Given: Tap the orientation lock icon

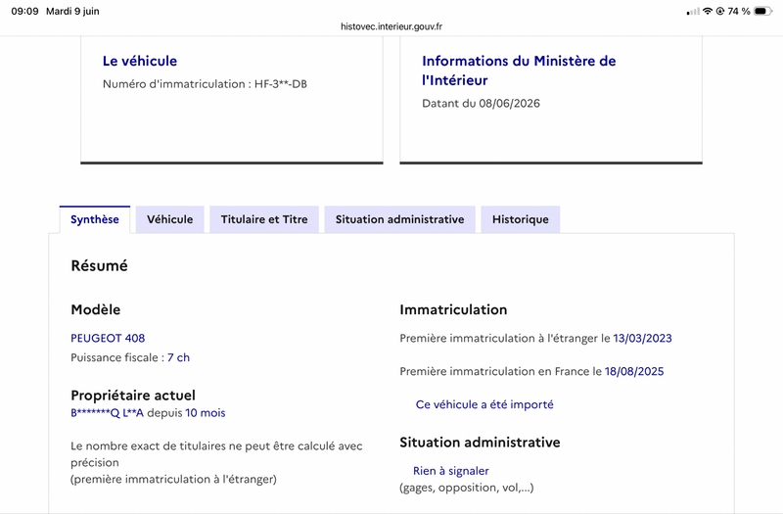Looking at the screenshot, I should (x=720, y=11).
